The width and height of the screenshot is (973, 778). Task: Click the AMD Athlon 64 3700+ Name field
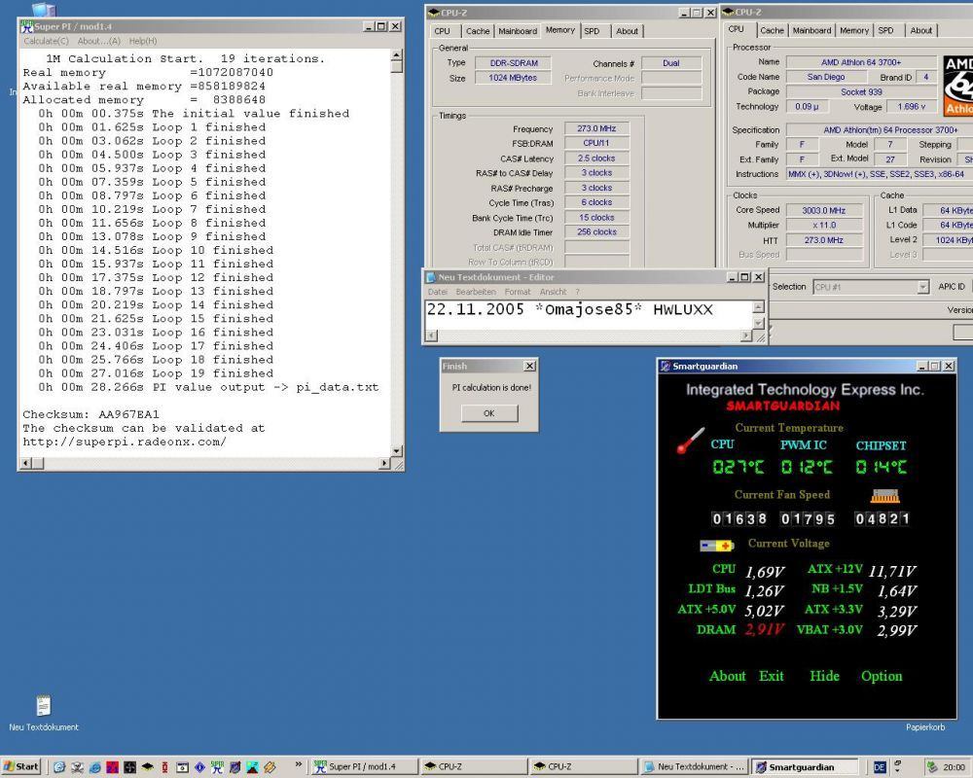click(x=861, y=62)
